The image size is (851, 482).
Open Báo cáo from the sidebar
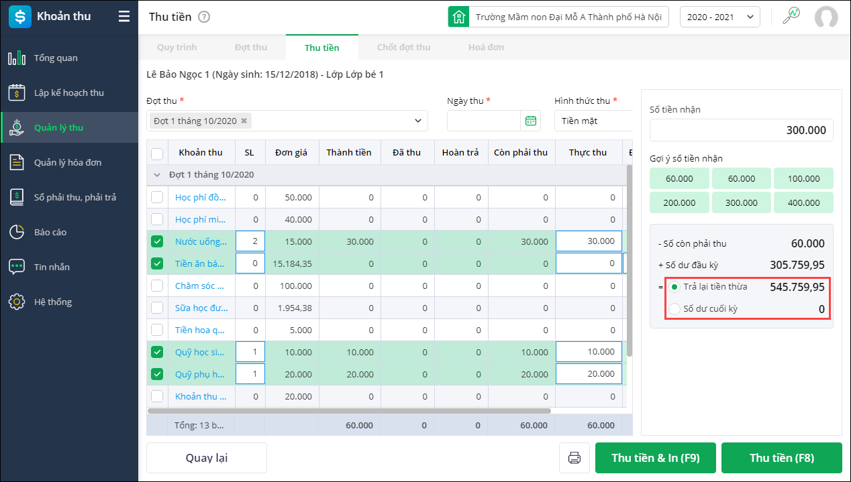click(50, 232)
